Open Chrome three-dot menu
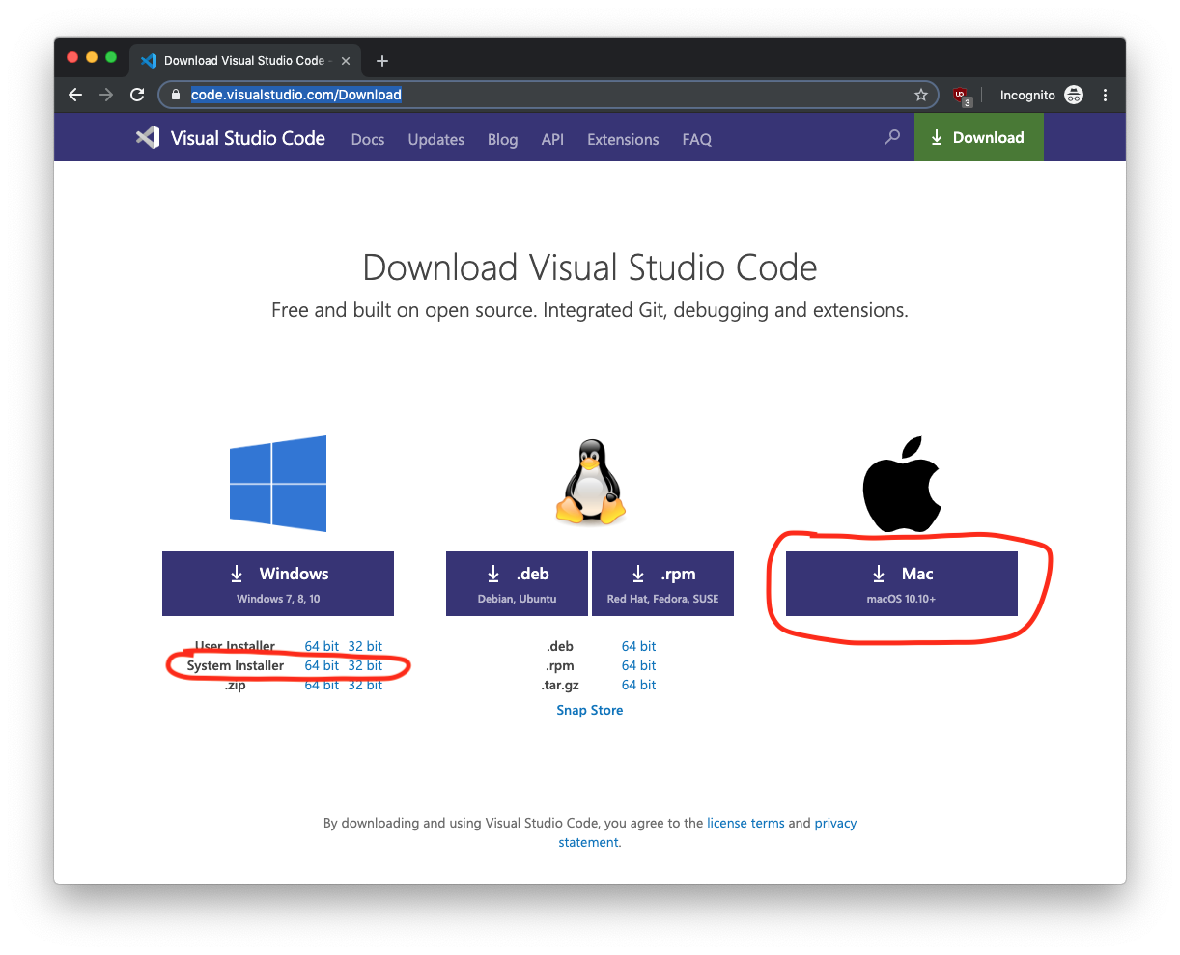Viewport: 1180px width, 955px height. pyautogui.click(x=1105, y=95)
